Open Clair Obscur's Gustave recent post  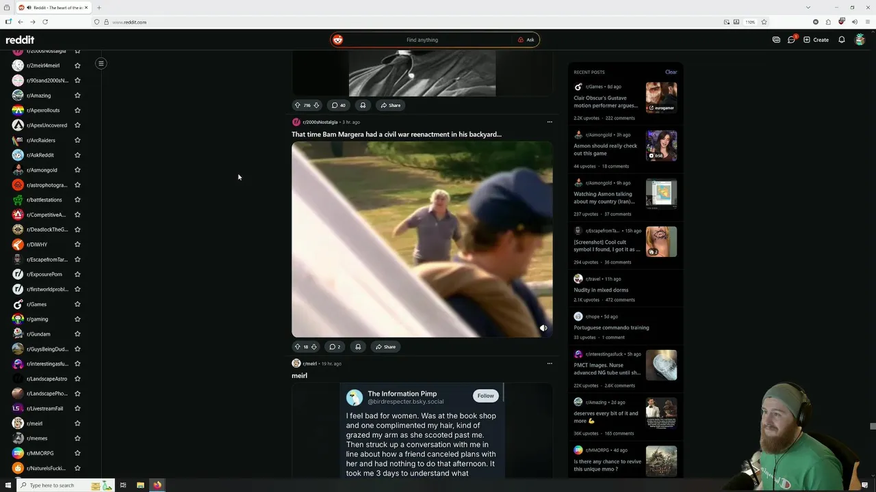click(605, 102)
